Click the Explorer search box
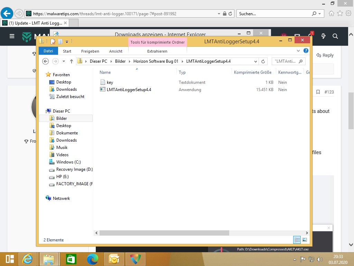Screen dimensions: 354x266 tap(289, 61)
